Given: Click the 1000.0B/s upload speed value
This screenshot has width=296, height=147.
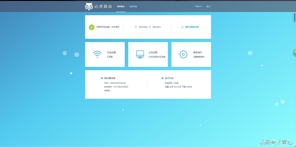Looking at the screenshot, I should [143, 27].
